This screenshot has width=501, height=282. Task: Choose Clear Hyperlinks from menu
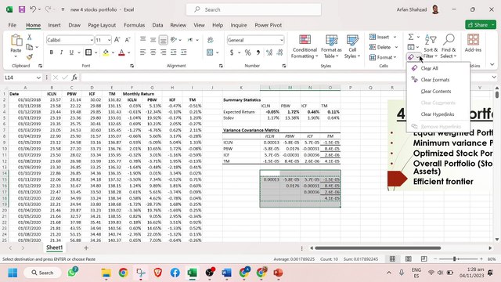pos(438,114)
